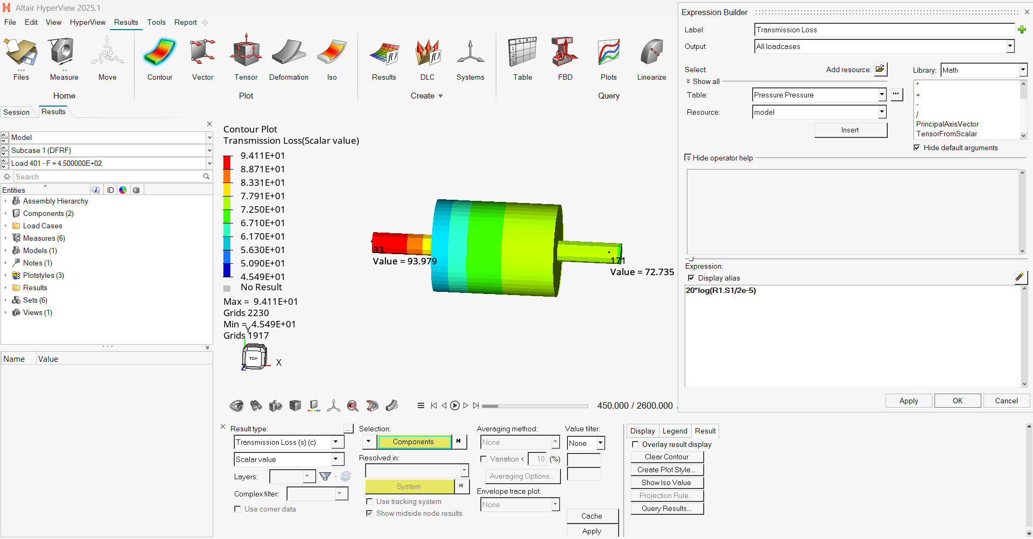Click the Clear Contour button
This screenshot has height=539, width=1033.
pyautogui.click(x=667, y=457)
